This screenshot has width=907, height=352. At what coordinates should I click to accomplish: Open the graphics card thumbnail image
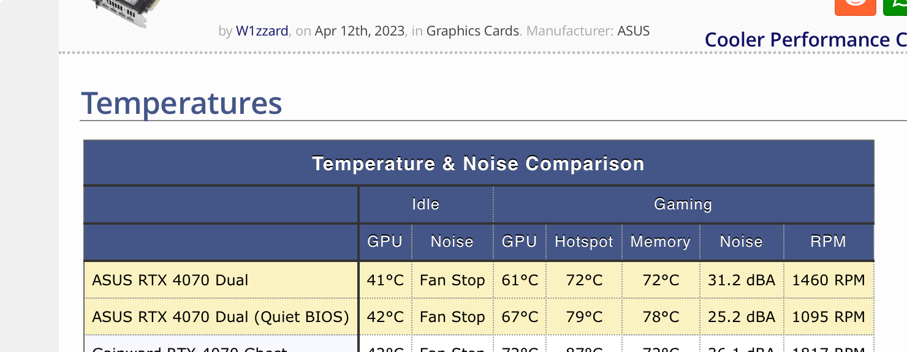pos(124,12)
